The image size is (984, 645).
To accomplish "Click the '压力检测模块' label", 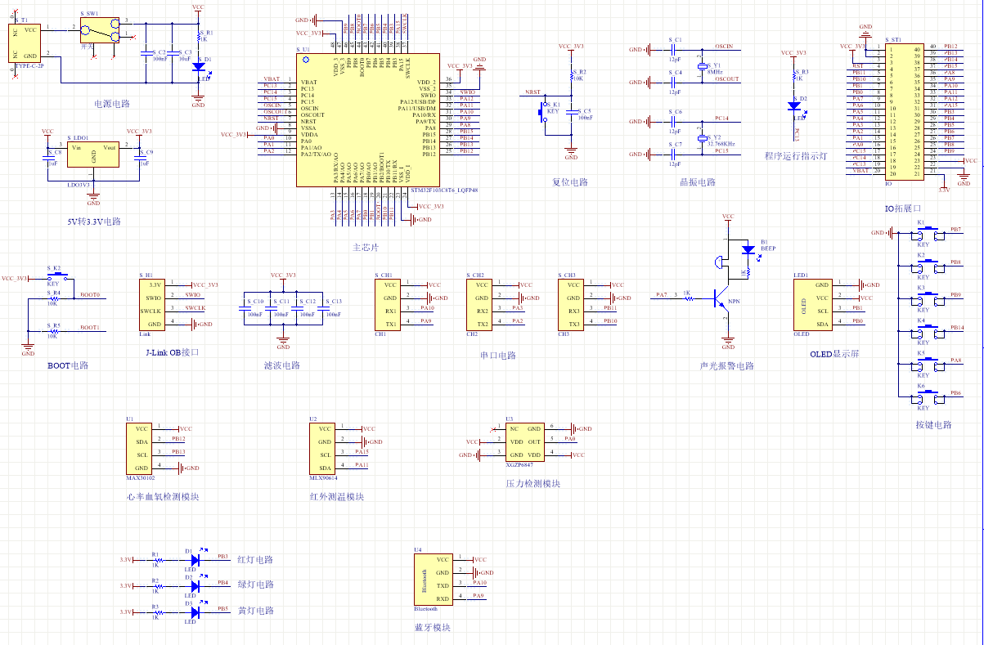I will [533, 483].
